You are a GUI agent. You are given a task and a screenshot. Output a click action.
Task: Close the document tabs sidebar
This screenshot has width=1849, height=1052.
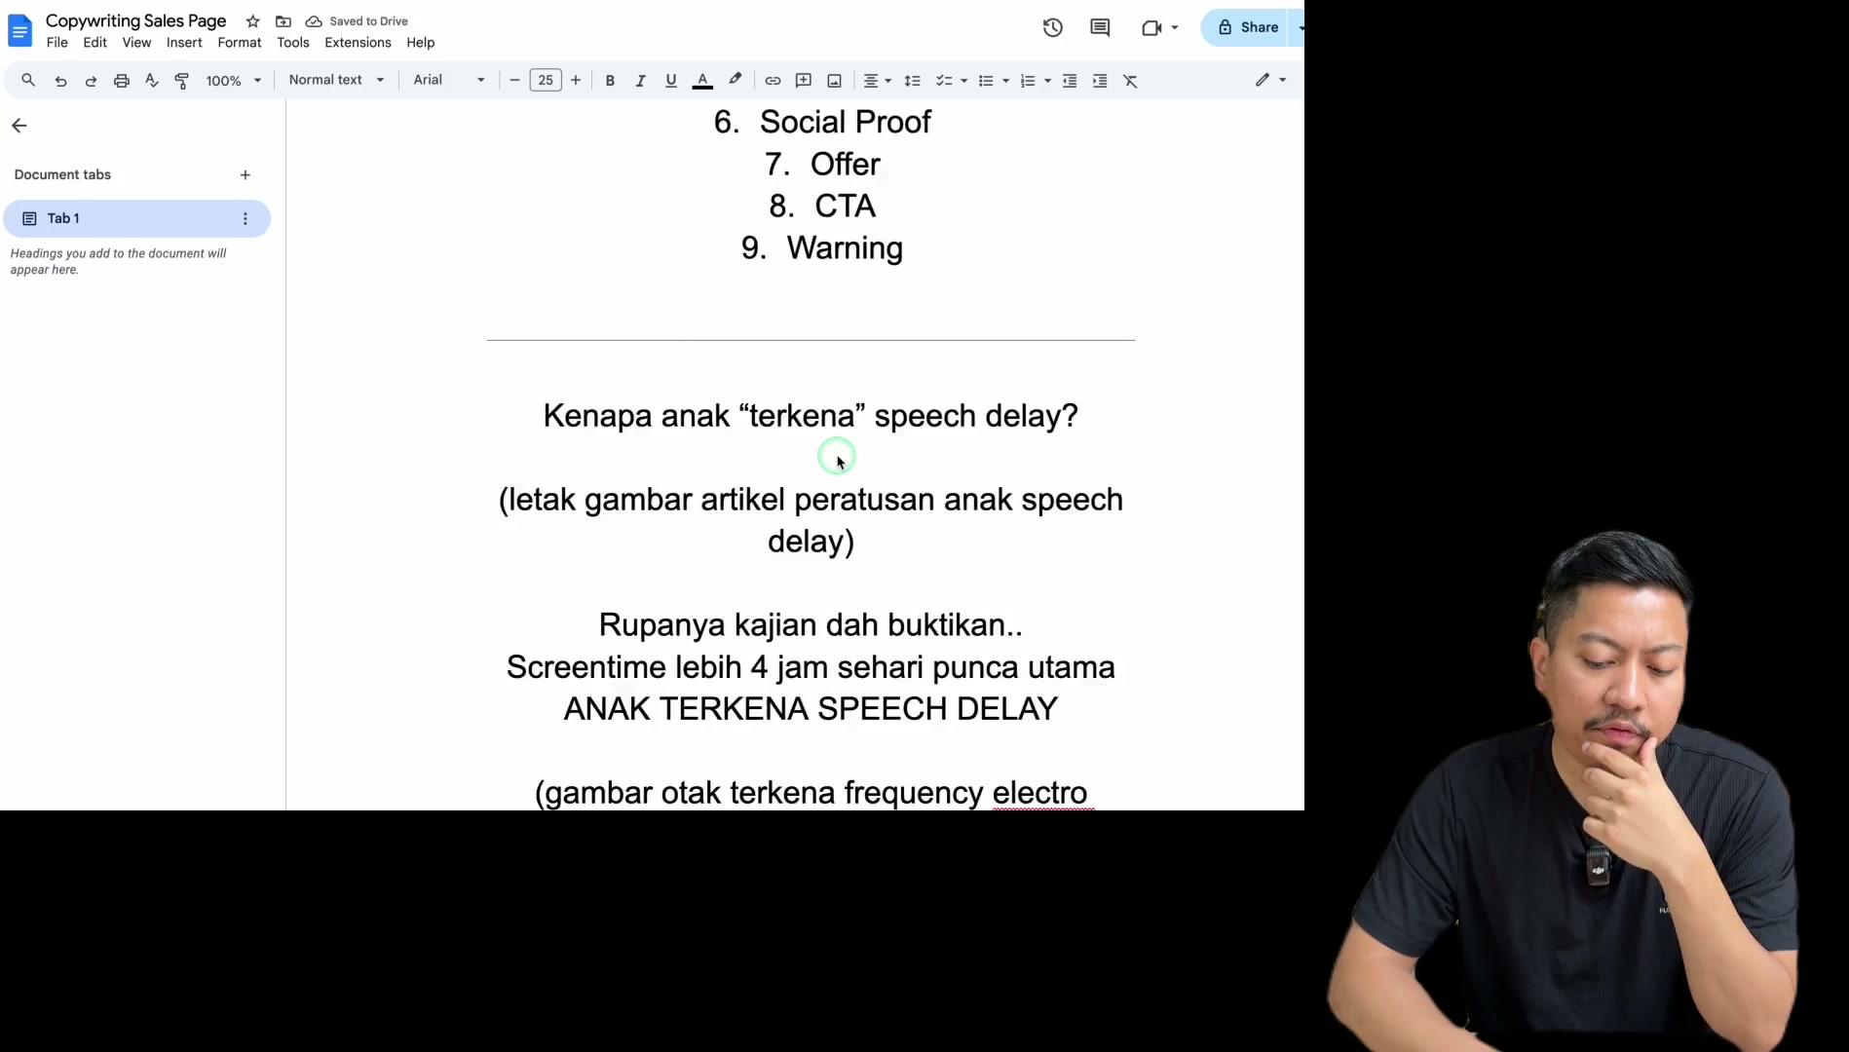pos(19,126)
